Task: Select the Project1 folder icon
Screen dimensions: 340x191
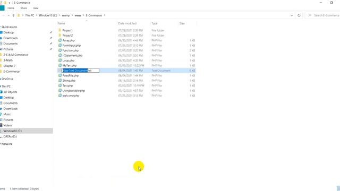Action: click(x=60, y=30)
